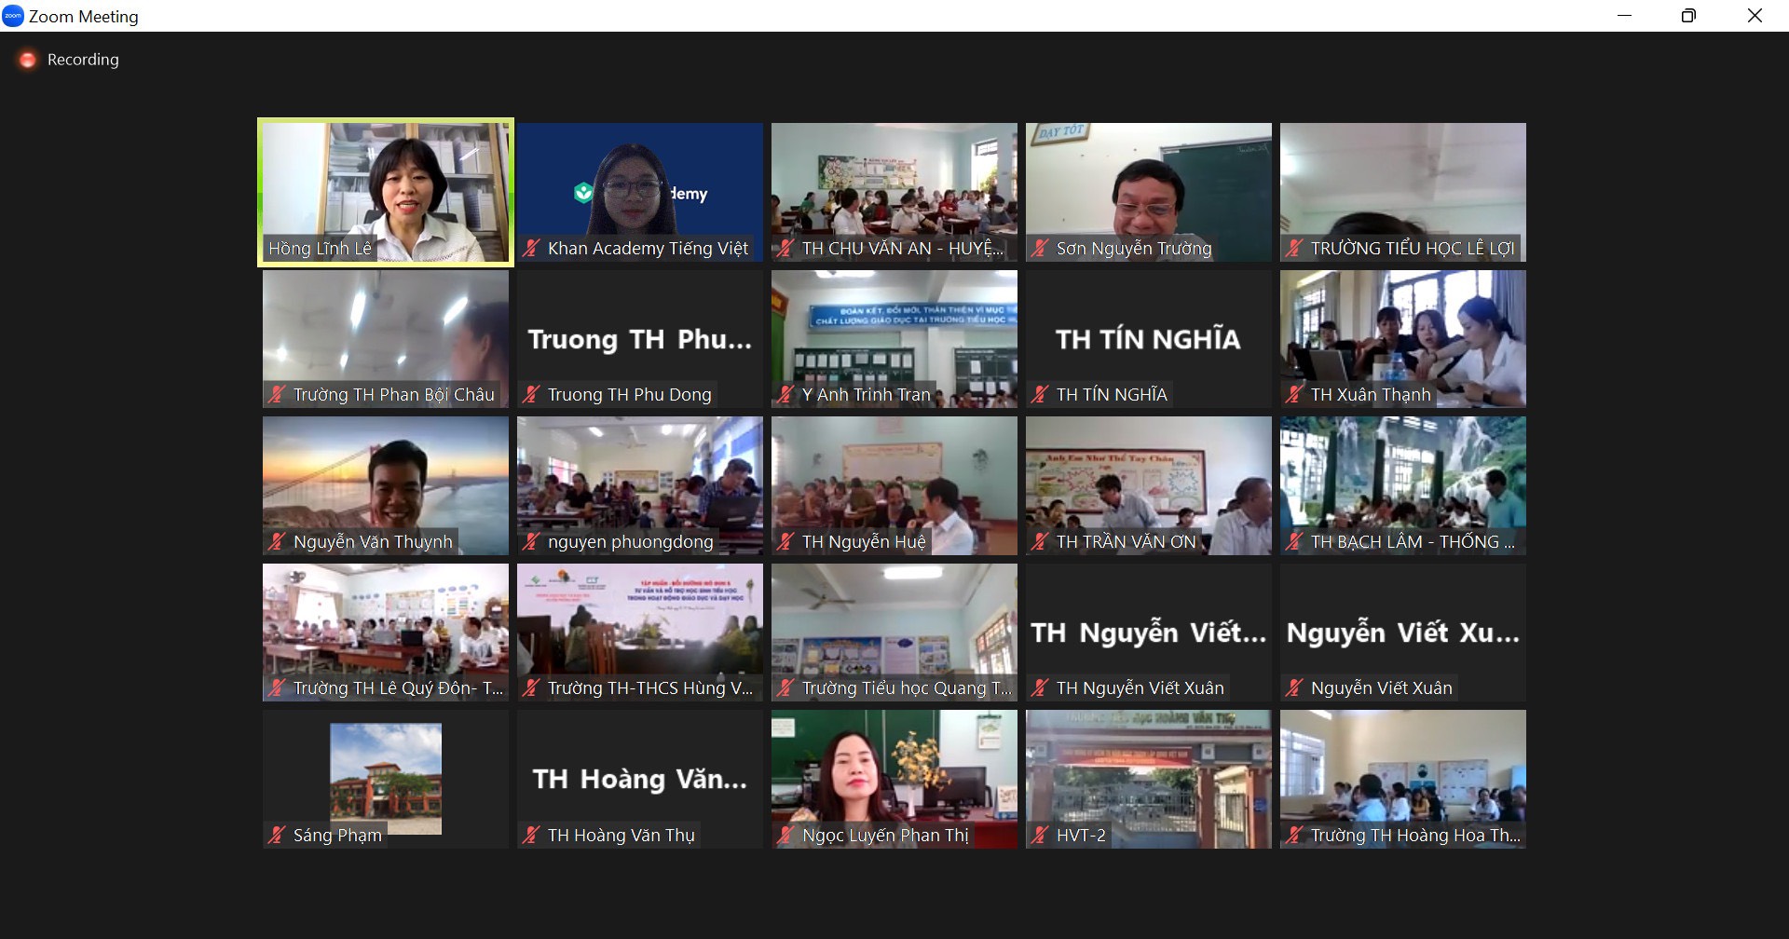Screen dimensions: 1789x939
Task: Click the muted mic icon on TH Xuân Thạnh
Action: [x=1294, y=395]
